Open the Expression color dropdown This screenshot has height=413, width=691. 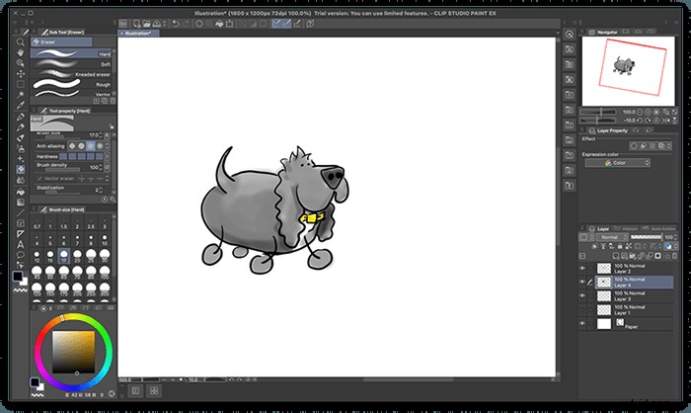(x=616, y=162)
